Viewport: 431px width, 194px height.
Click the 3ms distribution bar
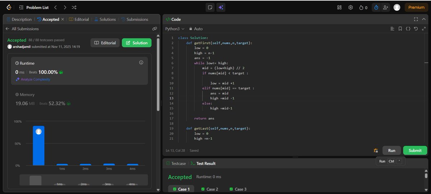point(109,165)
